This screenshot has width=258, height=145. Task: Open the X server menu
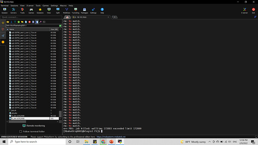tap(30, 6)
